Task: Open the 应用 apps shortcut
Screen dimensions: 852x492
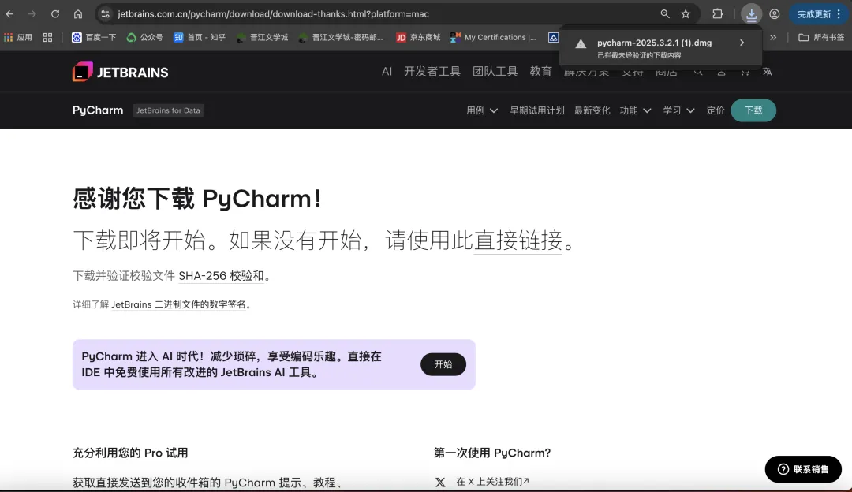Action: [x=18, y=38]
